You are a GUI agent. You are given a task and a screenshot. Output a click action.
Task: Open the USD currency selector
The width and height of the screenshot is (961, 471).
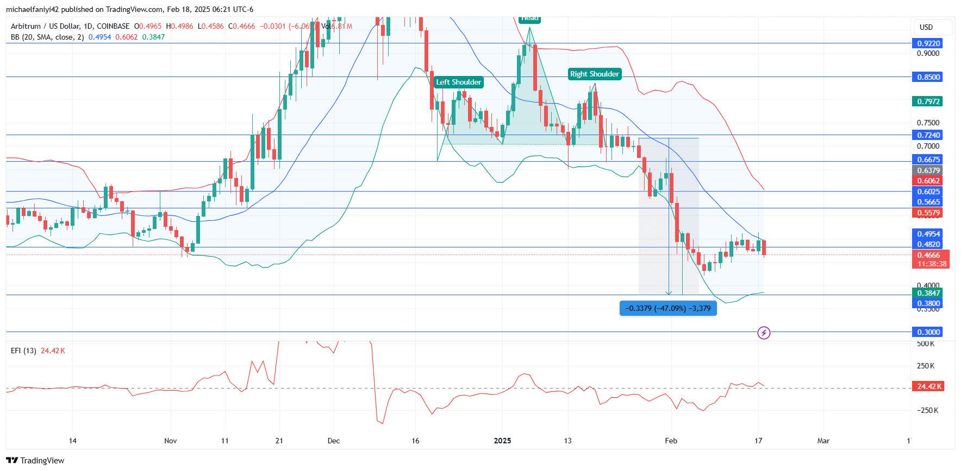(932, 27)
